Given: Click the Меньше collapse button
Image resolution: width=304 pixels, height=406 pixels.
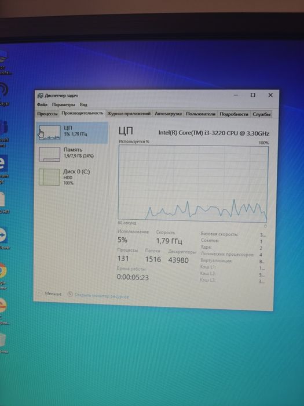Looking at the screenshot, I should (50, 293).
